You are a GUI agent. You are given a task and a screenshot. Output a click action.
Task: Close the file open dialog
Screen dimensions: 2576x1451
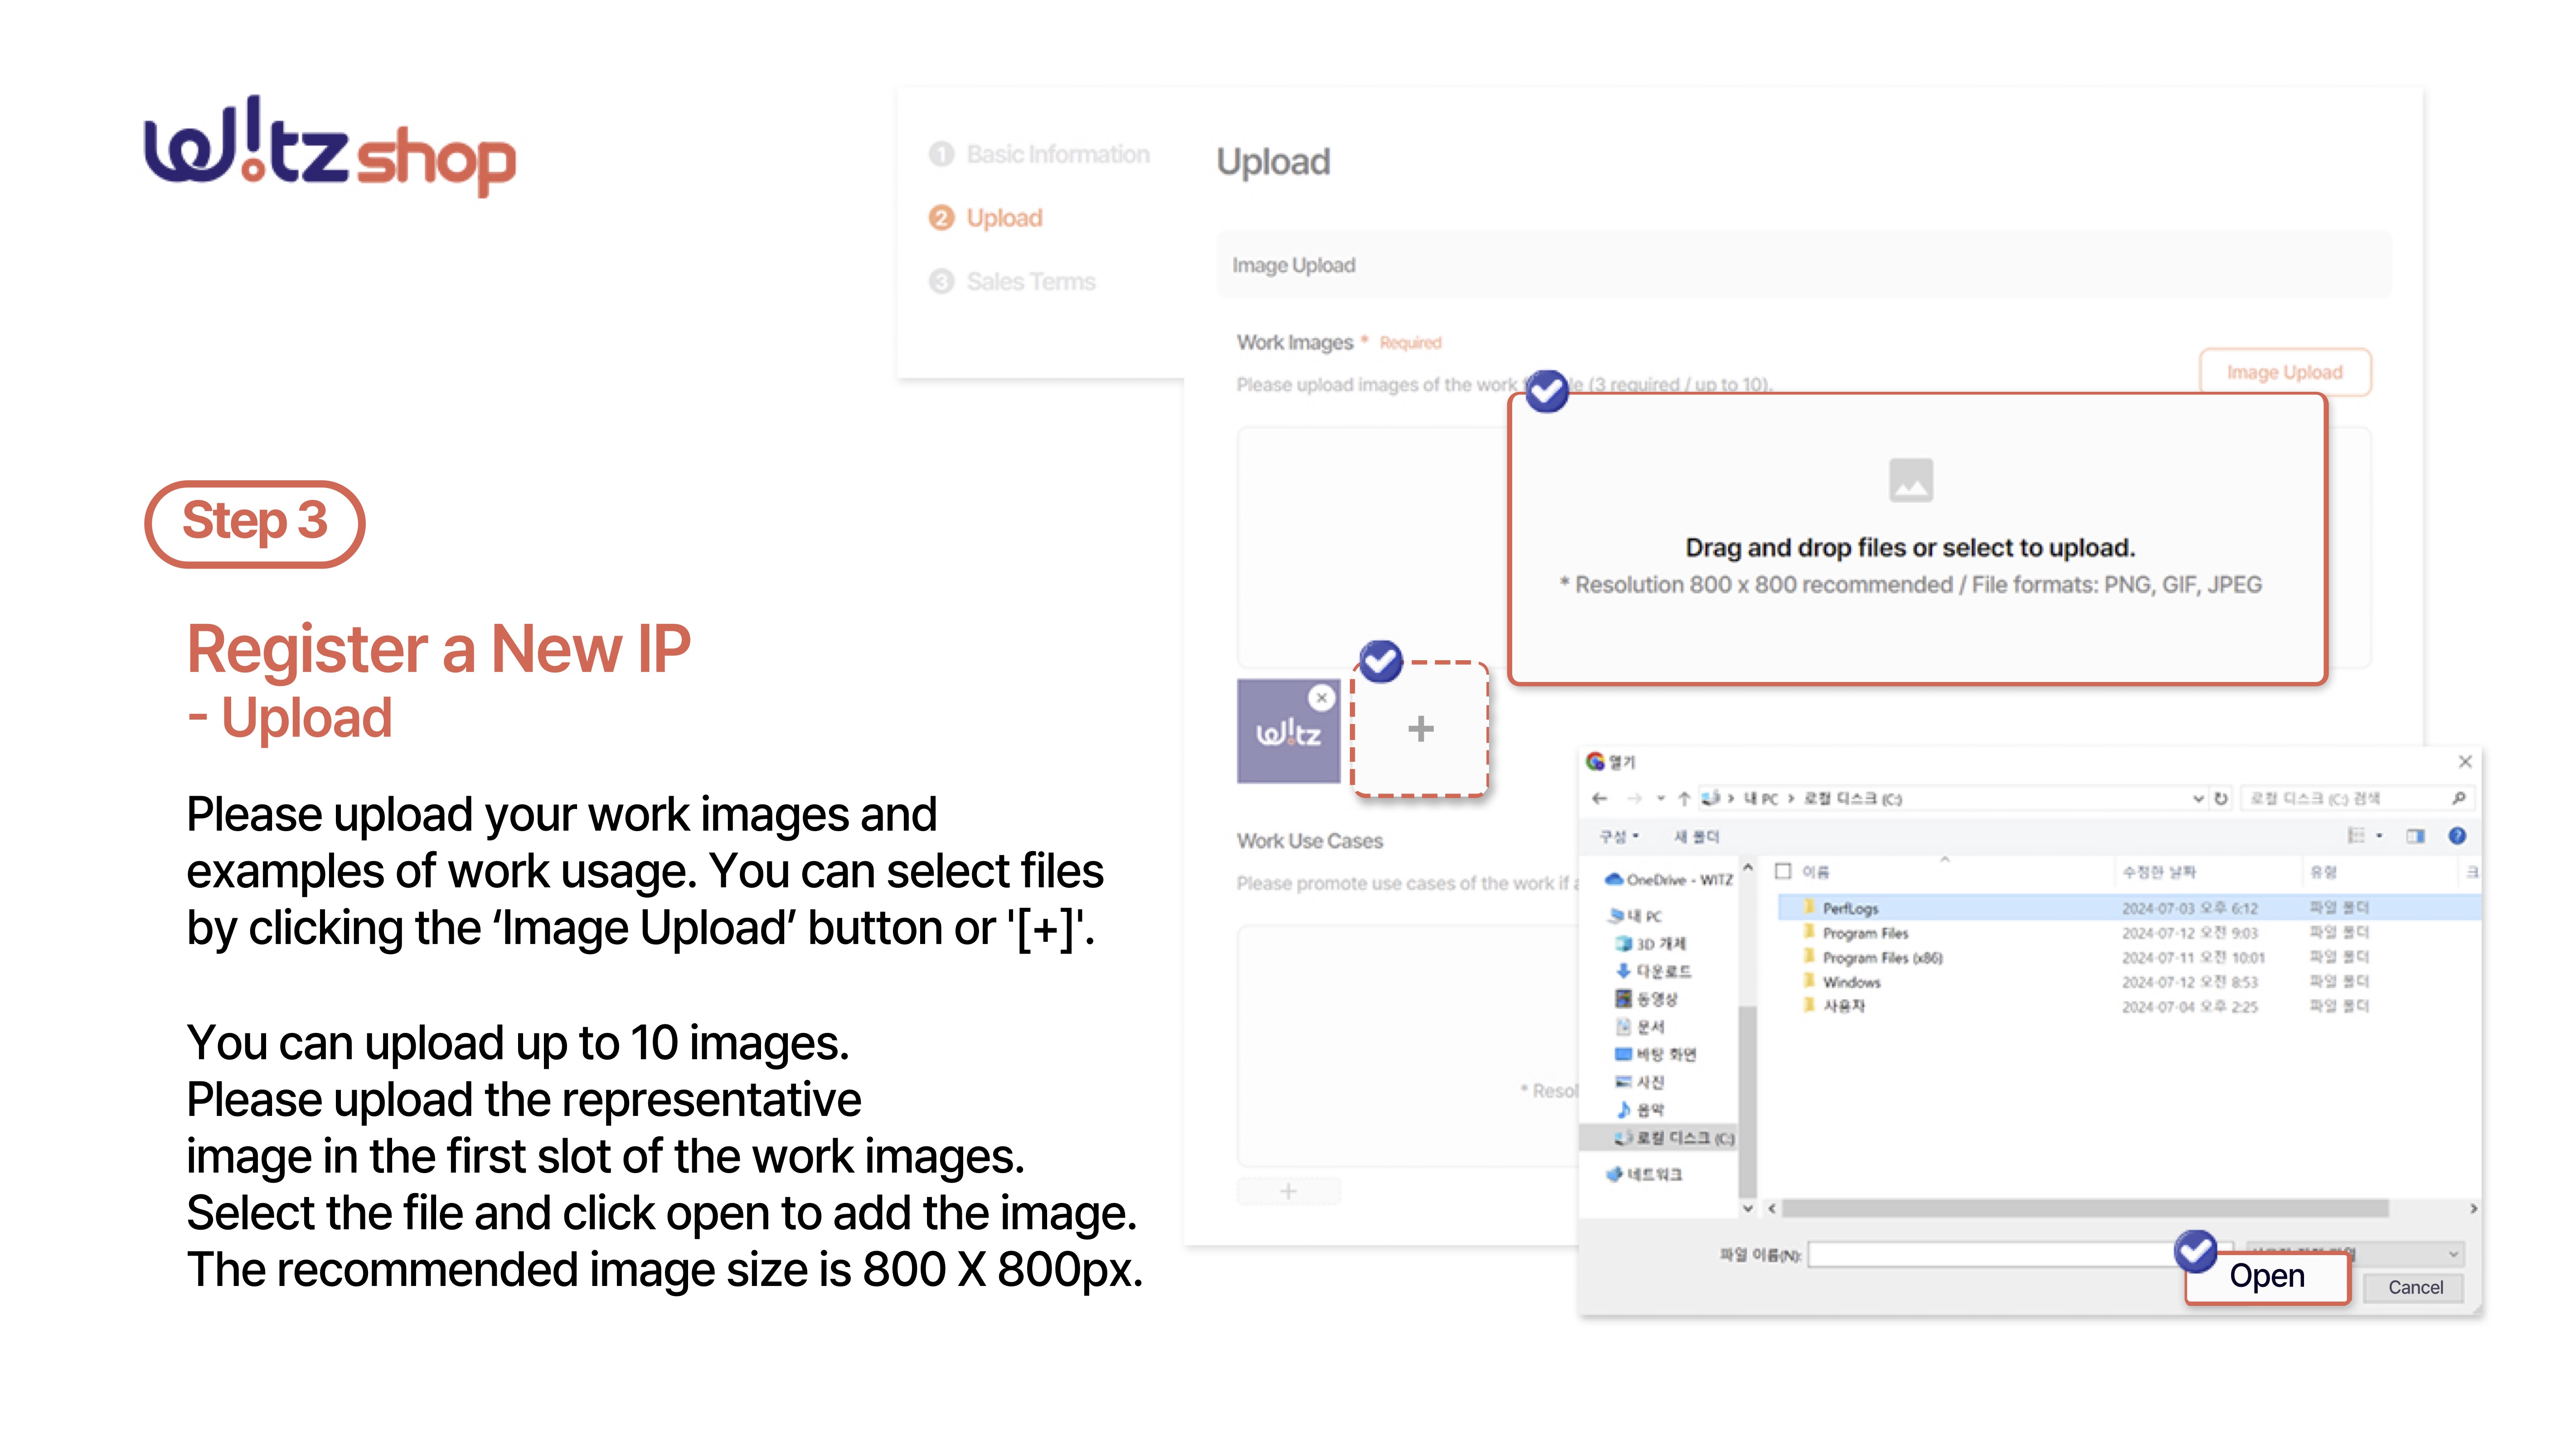tap(2464, 761)
